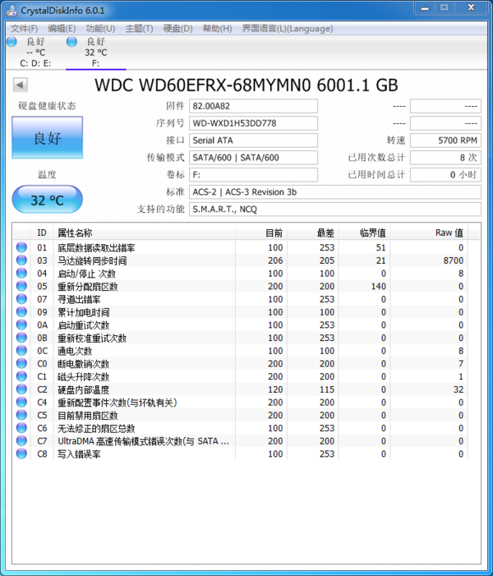Click the 良好 health status button
This screenshot has width=493, height=576.
coord(48,138)
